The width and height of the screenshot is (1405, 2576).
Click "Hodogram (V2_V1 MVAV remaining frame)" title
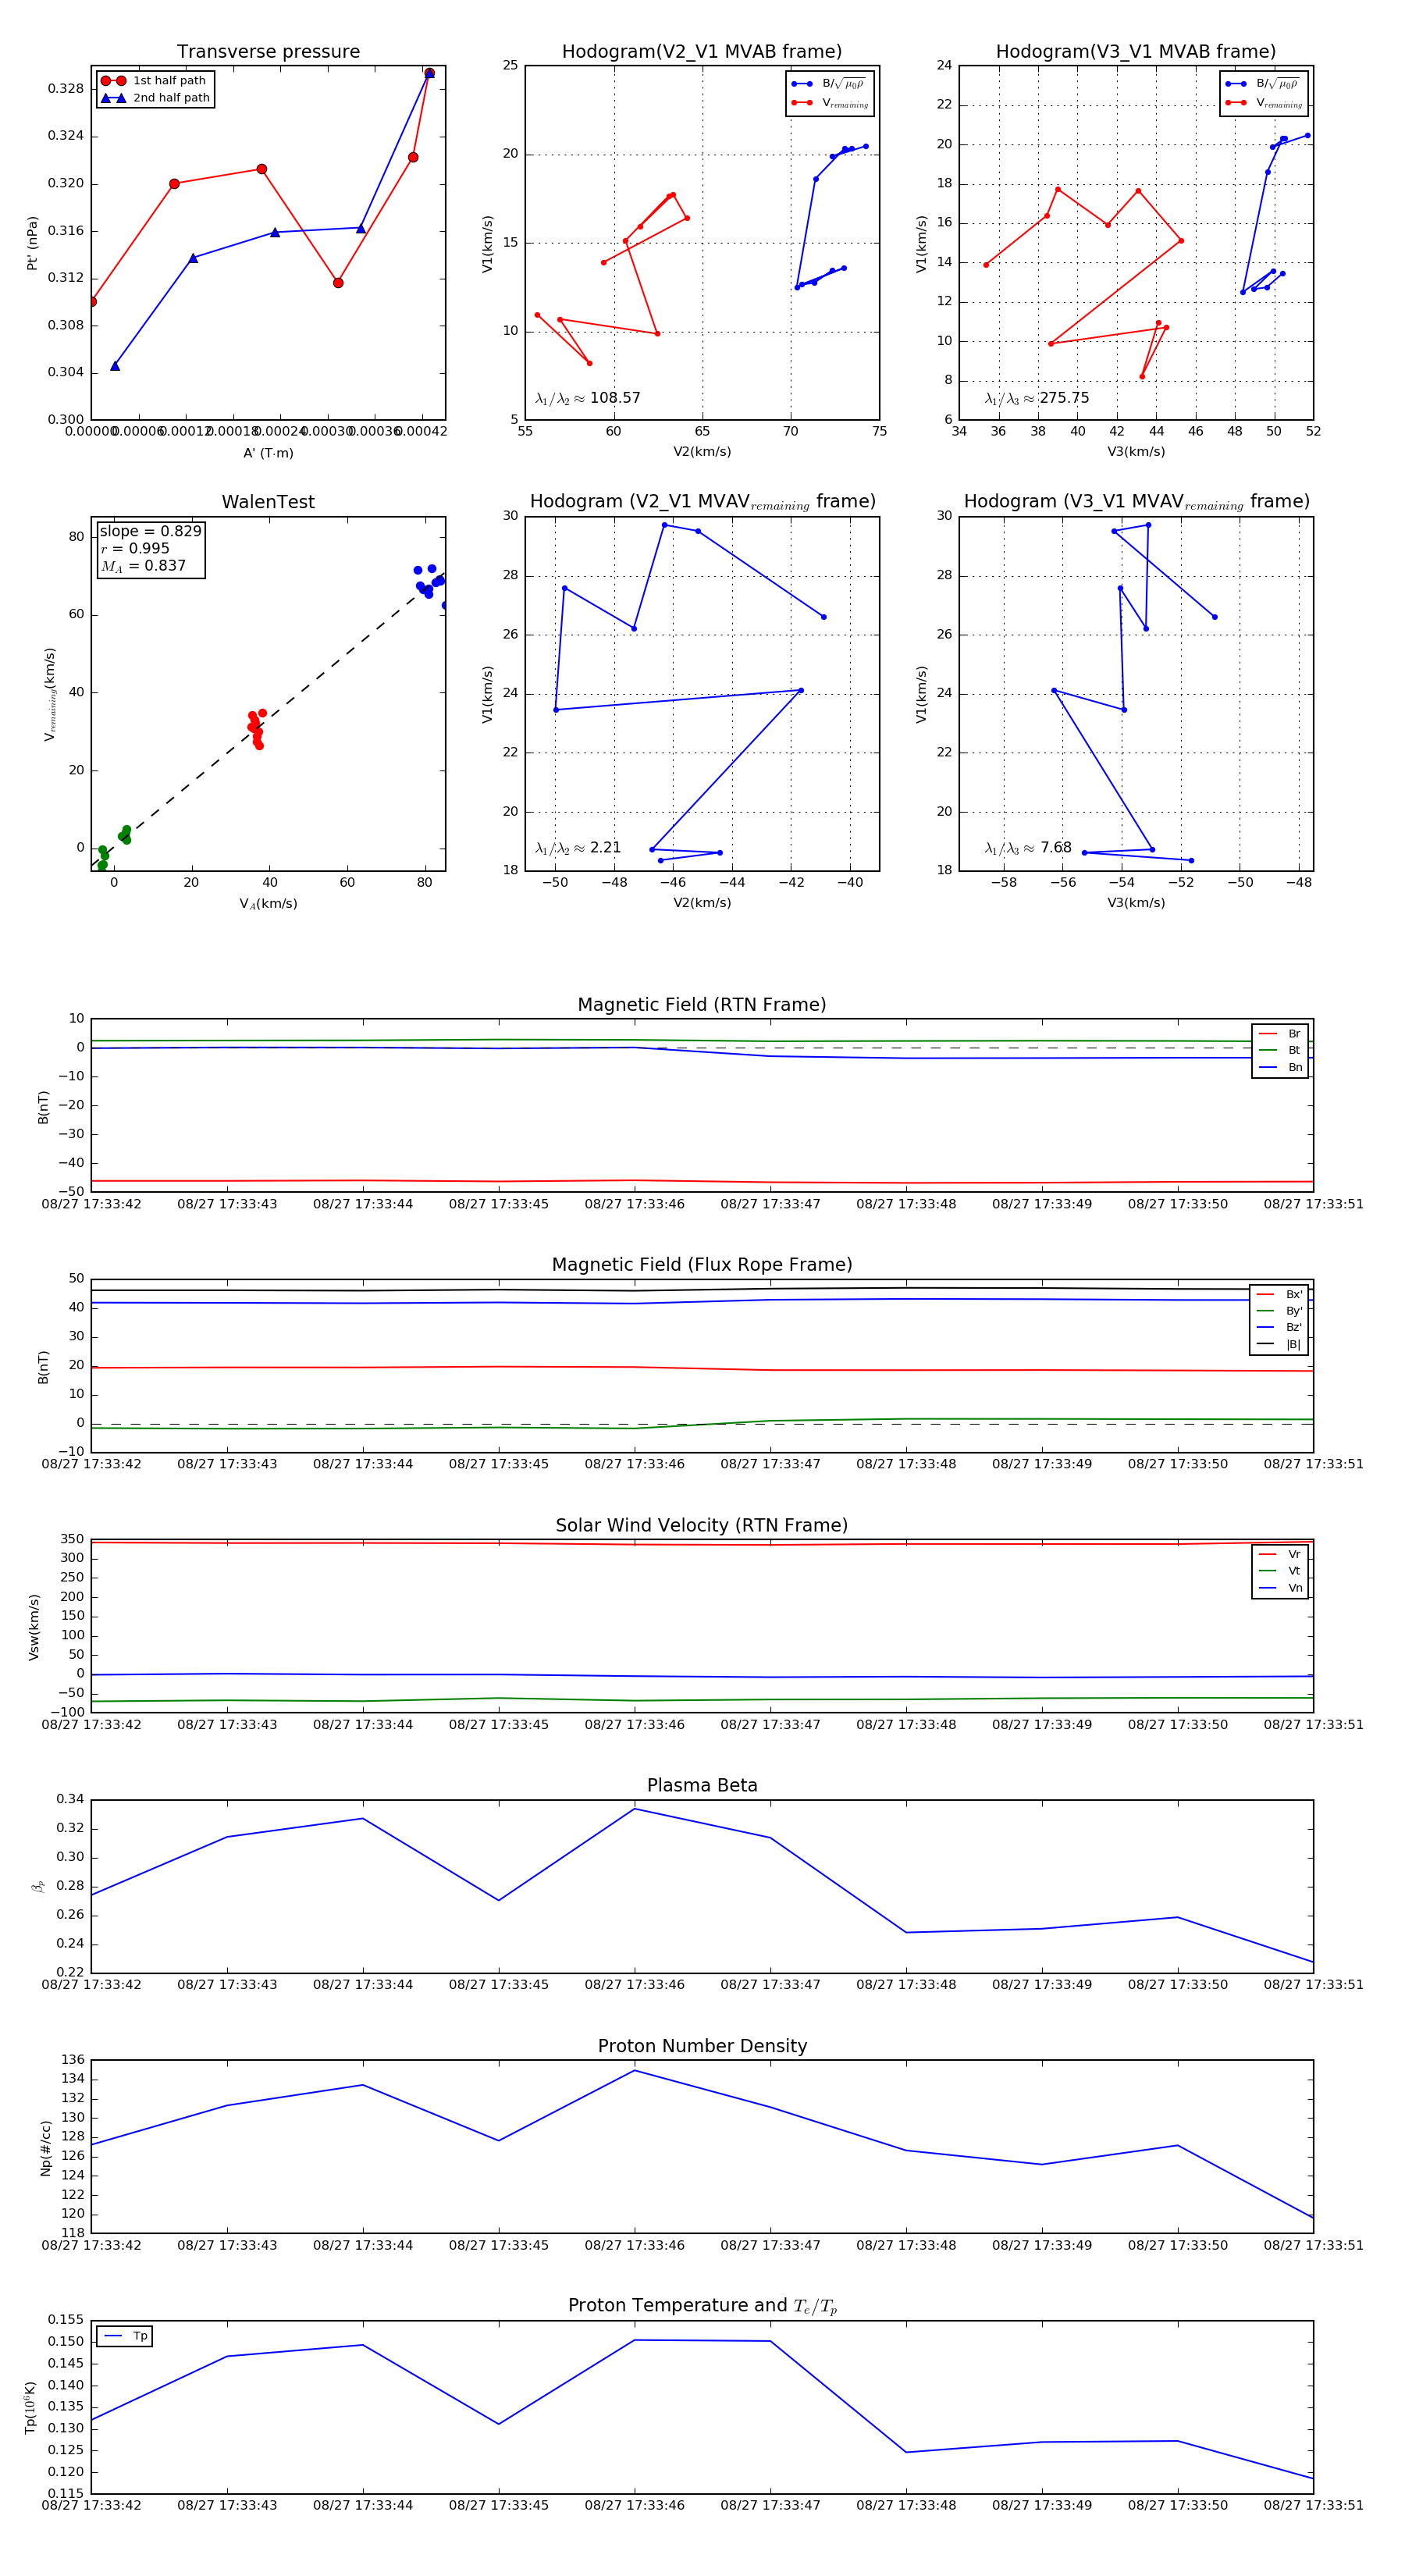[x=702, y=502]
